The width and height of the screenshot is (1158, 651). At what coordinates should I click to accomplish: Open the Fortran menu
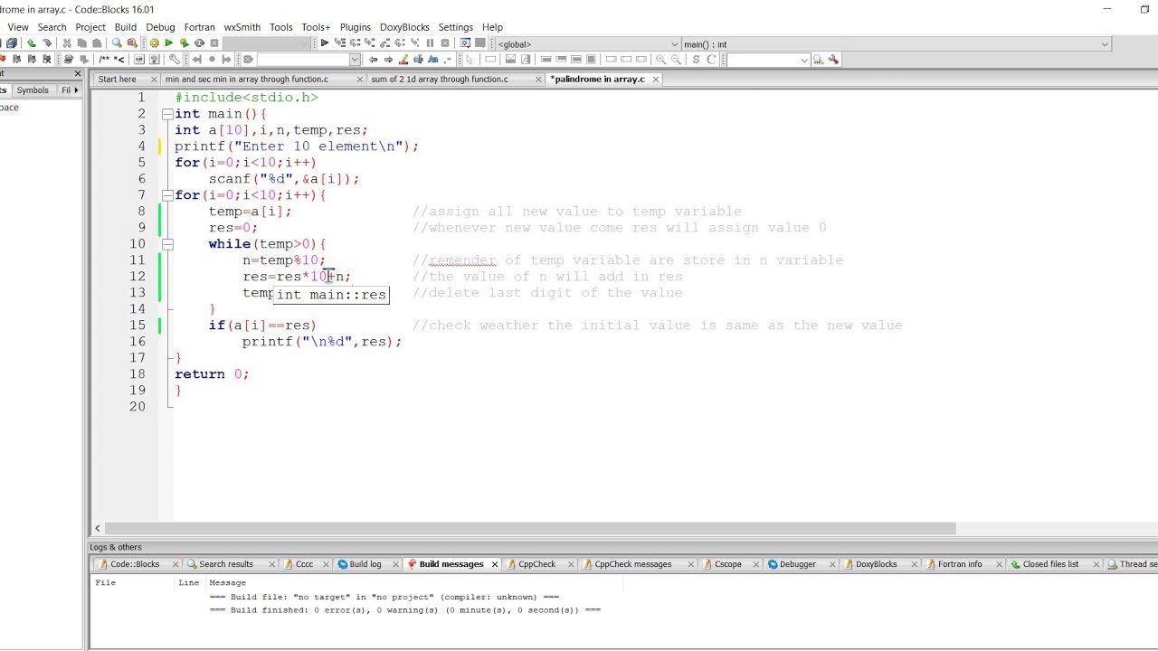(x=199, y=27)
